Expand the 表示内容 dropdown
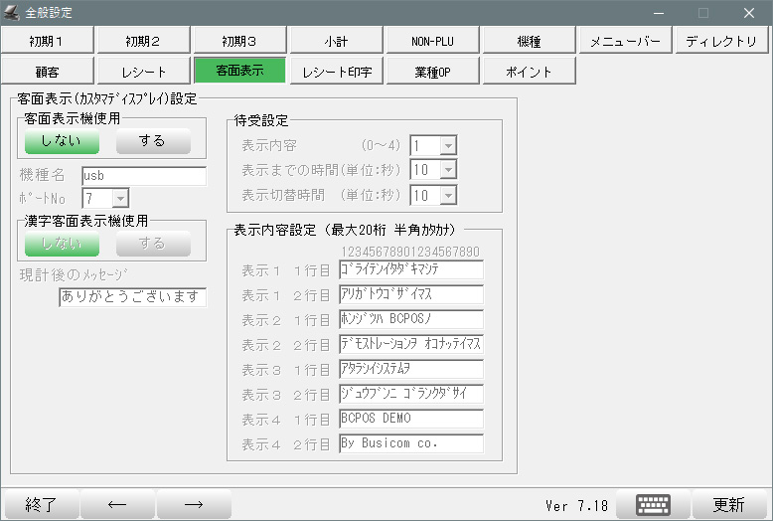This screenshot has height=521, width=773. pyautogui.click(x=448, y=146)
